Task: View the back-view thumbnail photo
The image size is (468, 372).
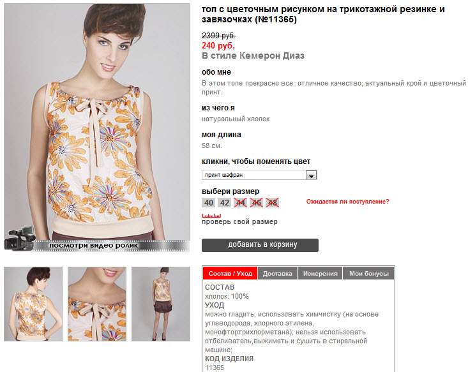Action: (x=33, y=304)
